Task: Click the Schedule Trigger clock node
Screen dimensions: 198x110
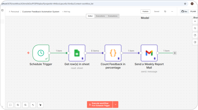Action: coord(41,53)
